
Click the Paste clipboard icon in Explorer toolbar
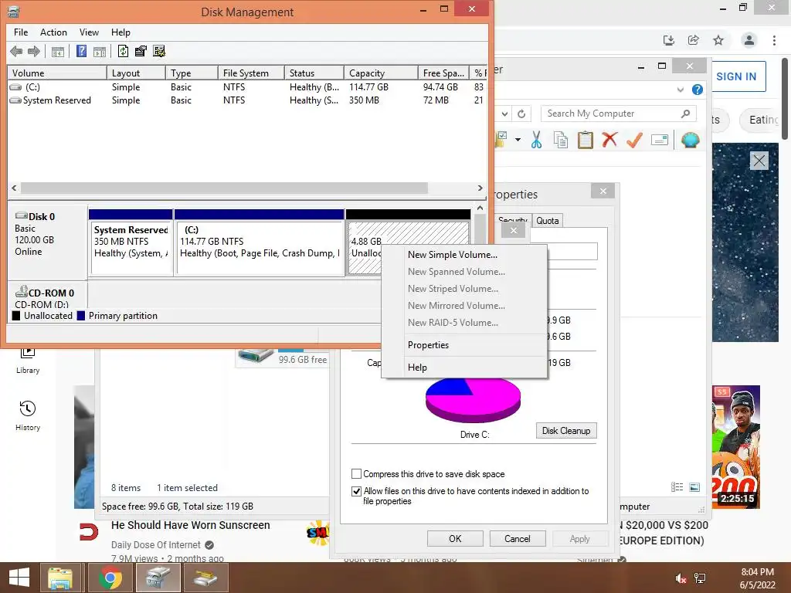pyautogui.click(x=586, y=140)
